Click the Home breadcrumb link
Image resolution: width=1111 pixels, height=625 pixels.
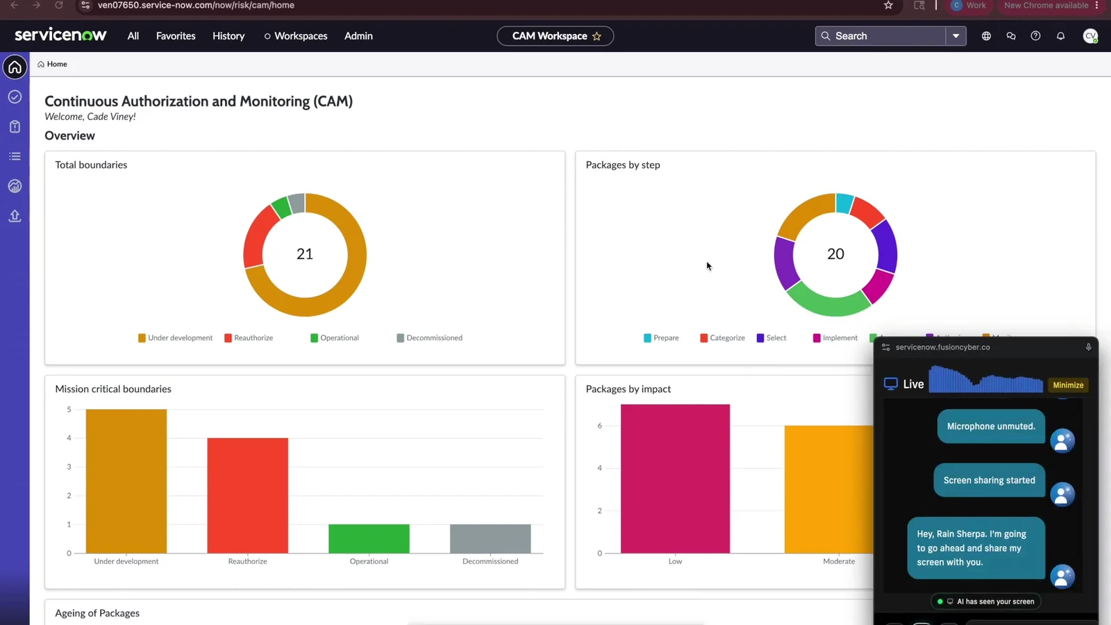[53, 64]
